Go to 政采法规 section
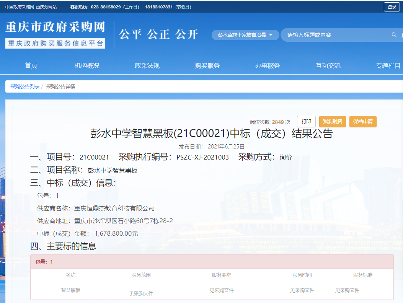The image size is (403, 303). coord(147,65)
